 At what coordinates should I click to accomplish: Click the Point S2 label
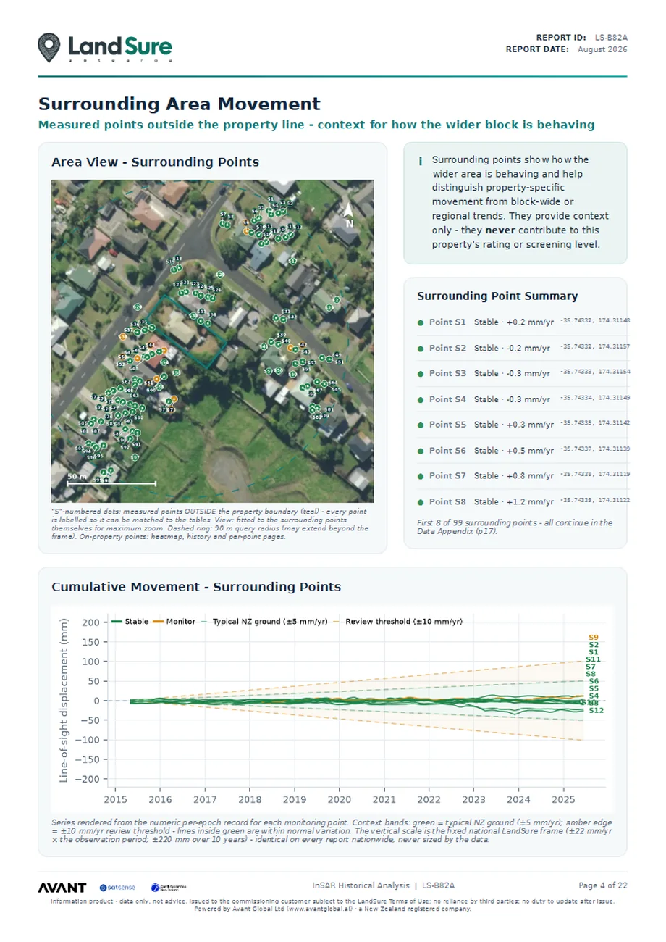tap(447, 349)
